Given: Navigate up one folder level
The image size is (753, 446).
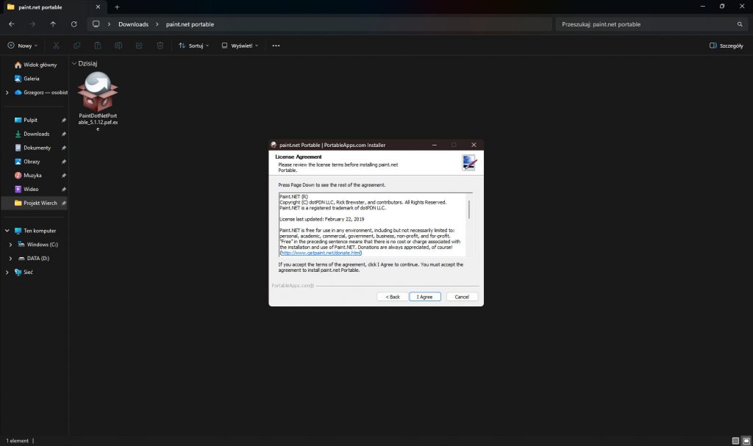Looking at the screenshot, I should coord(53,24).
